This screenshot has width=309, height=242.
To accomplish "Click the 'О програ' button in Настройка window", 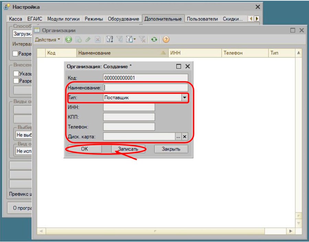I will tap(20, 208).
